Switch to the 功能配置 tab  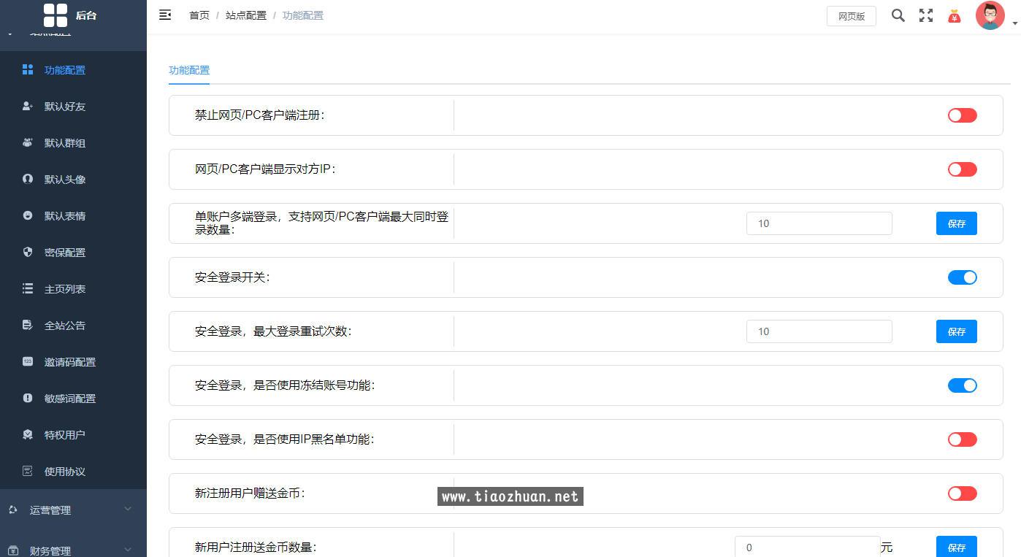pyautogui.click(x=189, y=70)
